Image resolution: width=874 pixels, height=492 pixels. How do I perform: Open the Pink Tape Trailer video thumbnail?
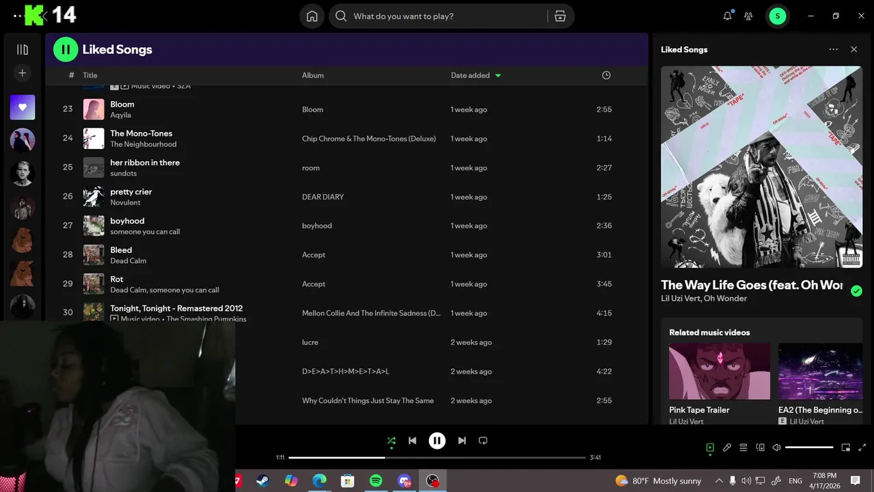coord(720,371)
